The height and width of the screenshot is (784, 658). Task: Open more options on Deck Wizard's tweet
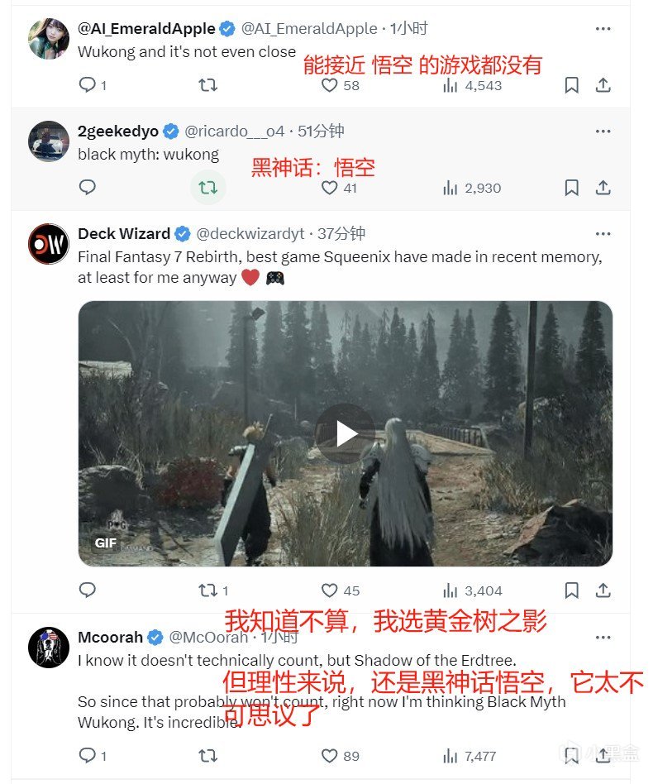(x=603, y=233)
